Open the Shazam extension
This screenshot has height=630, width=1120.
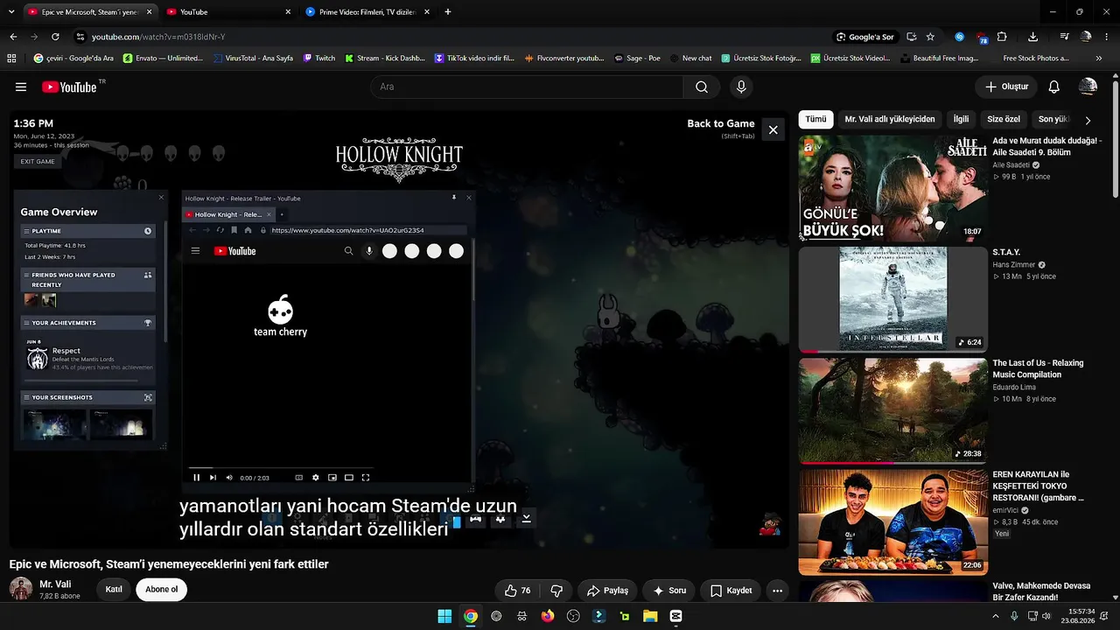click(x=959, y=37)
